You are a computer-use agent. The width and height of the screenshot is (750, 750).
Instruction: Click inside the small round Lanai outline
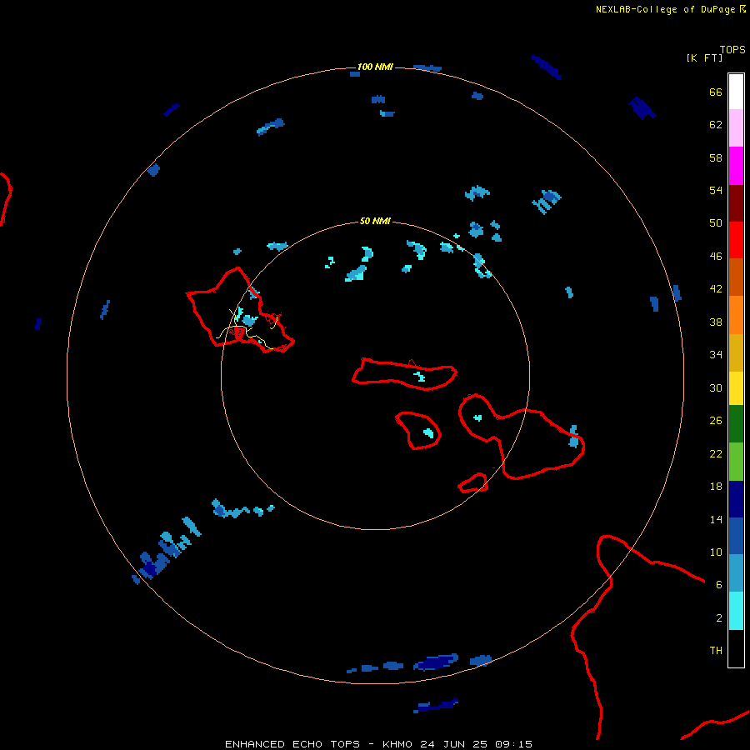(x=417, y=431)
